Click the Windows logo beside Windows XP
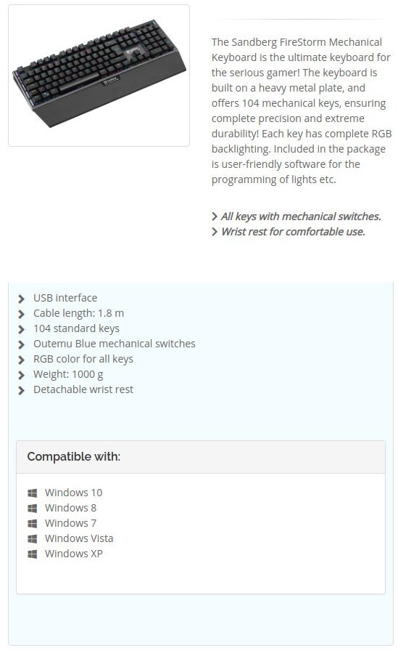Screen dimensions: 398x651 pyautogui.click(x=33, y=554)
